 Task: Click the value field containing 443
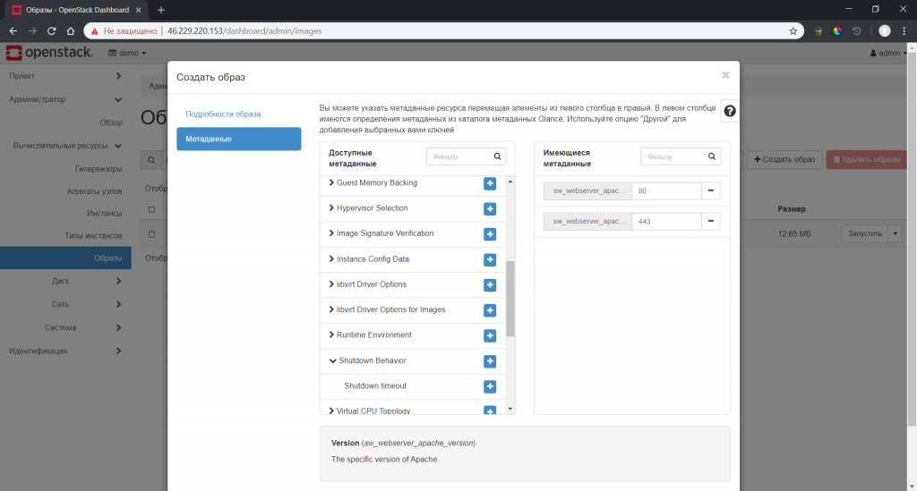[x=666, y=221]
